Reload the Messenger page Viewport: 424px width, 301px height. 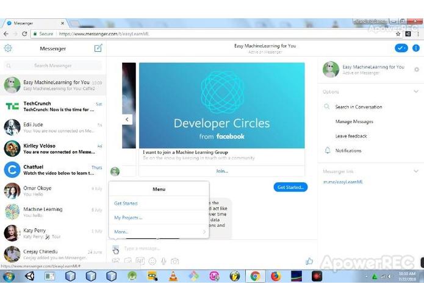(24, 34)
